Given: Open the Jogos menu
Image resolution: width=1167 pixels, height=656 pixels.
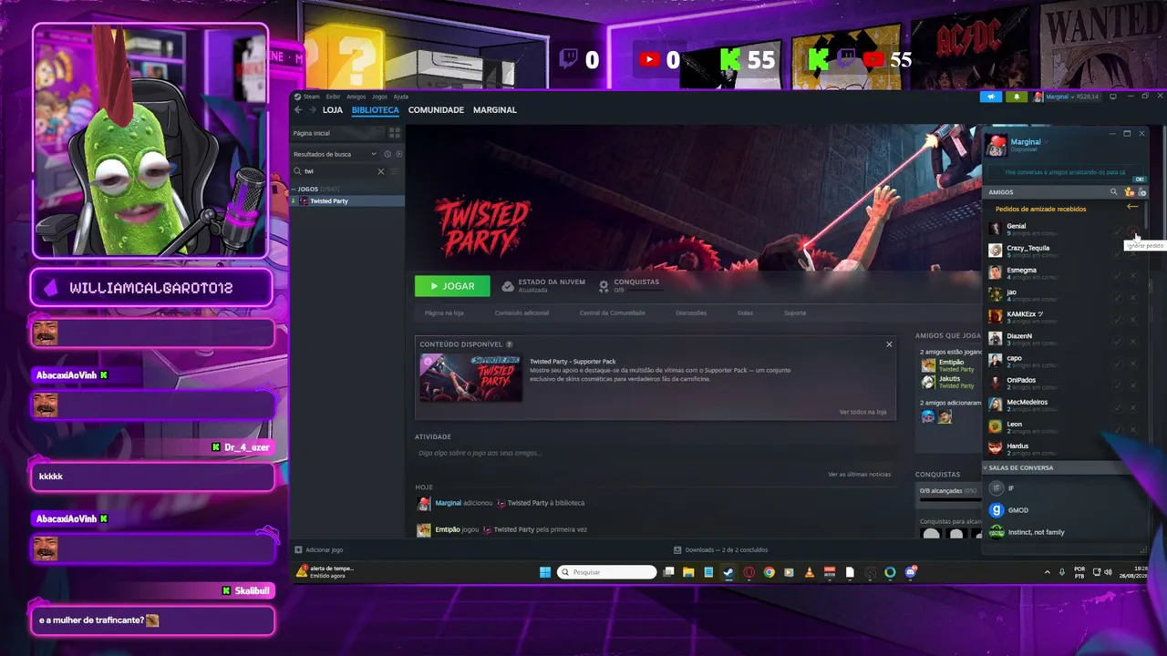Looking at the screenshot, I should click(x=379, y=97).
